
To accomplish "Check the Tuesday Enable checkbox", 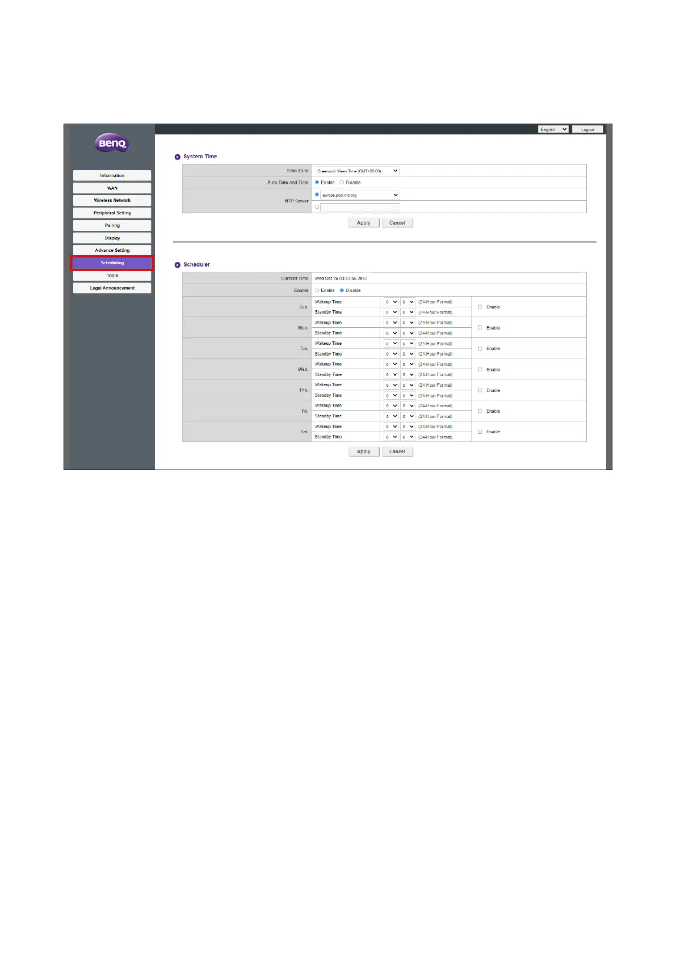I will pos(480,349).
